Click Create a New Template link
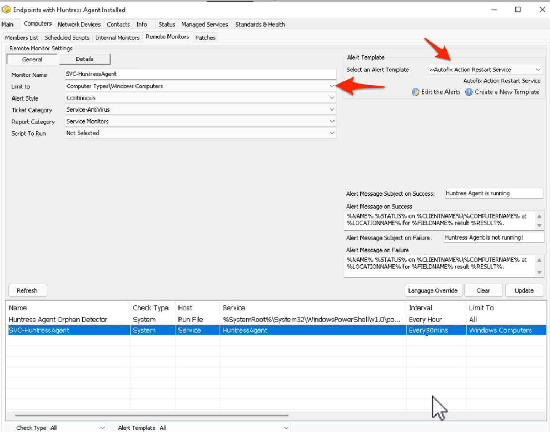This screenshot has width=550, height=432. [x=507, y=92]
